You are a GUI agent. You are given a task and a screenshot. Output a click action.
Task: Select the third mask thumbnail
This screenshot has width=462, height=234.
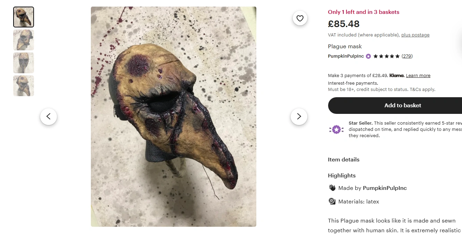click(24, 63)
